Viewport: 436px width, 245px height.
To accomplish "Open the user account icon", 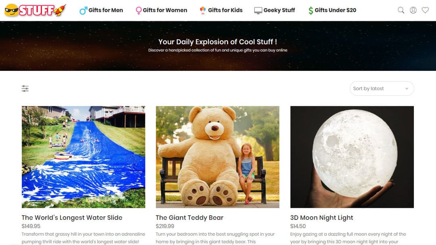I will coord(413,10).
